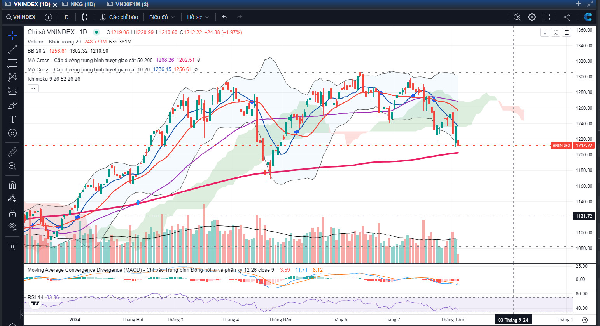Click the Chỉ số VNINDEX · 1D title
Screen dimensions: 600x326
point(57,32)
